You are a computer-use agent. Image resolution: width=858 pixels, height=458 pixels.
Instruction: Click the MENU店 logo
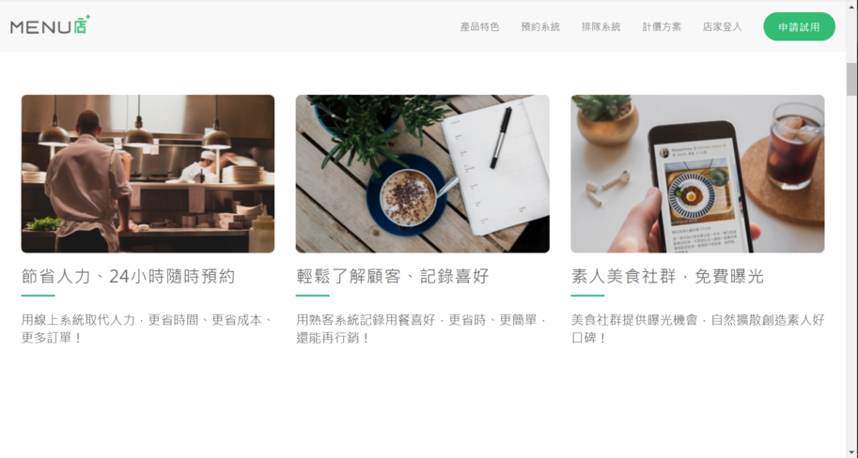50,25
